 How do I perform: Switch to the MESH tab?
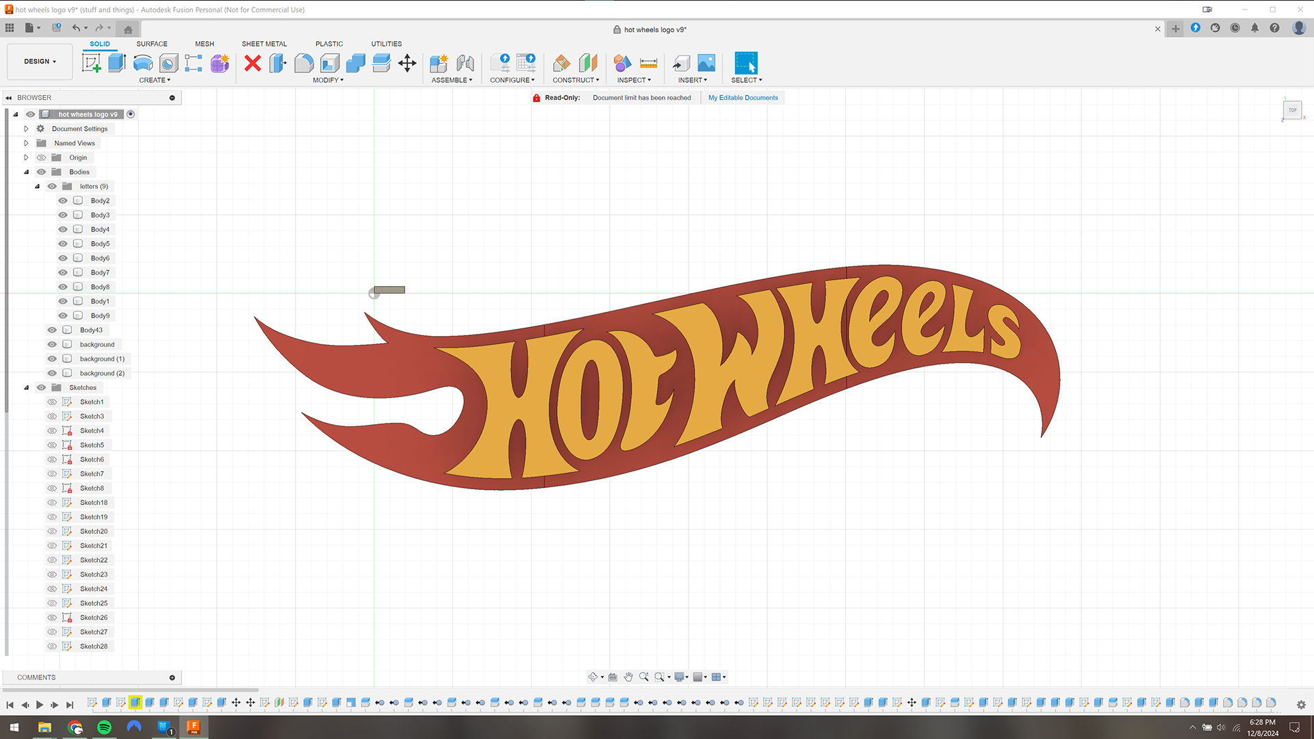204,44
